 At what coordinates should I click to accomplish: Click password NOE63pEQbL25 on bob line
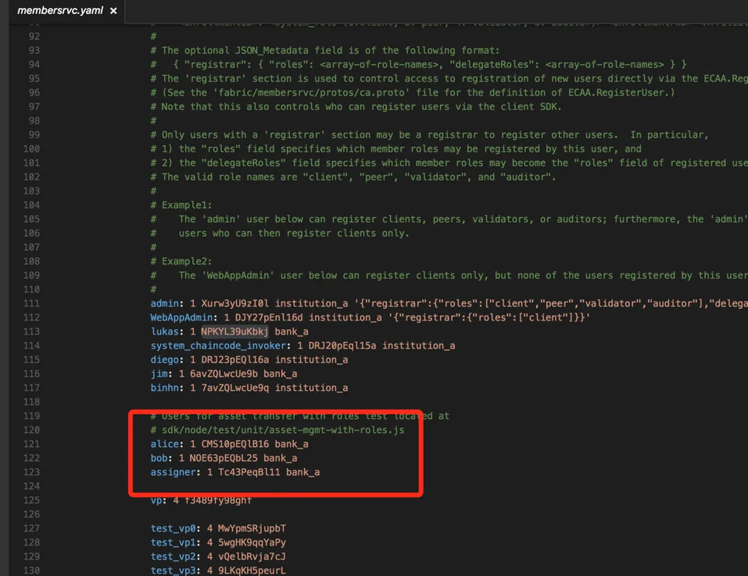[x=224, y=458]
